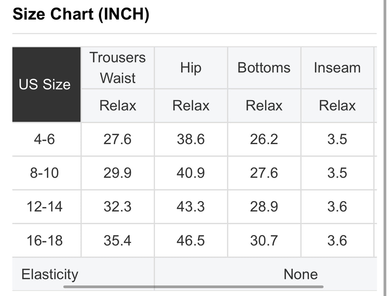
Task: Select waist value 35.4 for size 16-18
Action: point(118,240)
